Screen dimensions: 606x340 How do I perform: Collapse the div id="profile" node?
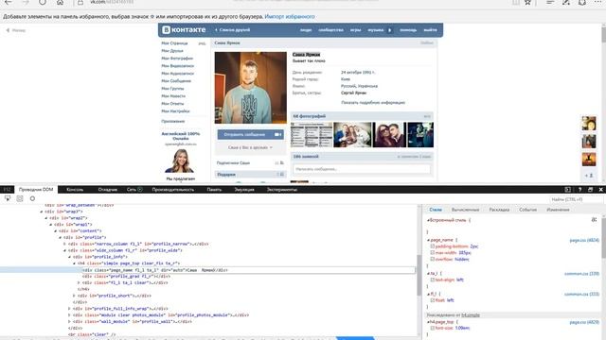coord(60,237)
